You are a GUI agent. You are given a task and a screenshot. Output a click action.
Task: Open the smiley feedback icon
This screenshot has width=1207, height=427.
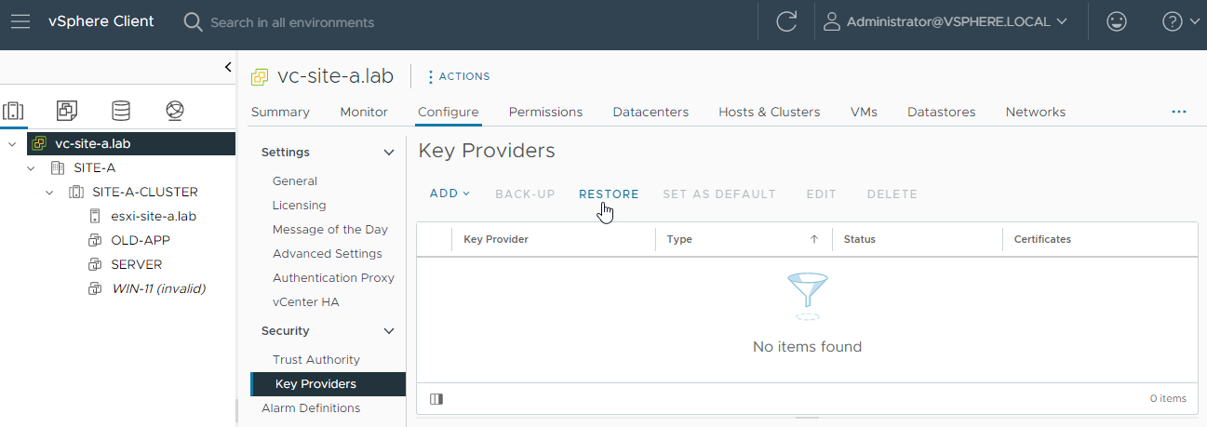coord(1117,21)
